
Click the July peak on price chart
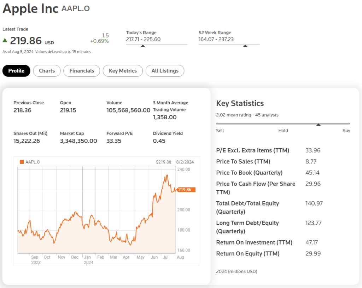pos(166,175)
